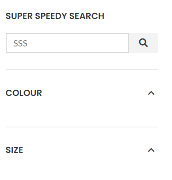
Task: Click the empty area of the search text box
Action: [x=78, y=43]
